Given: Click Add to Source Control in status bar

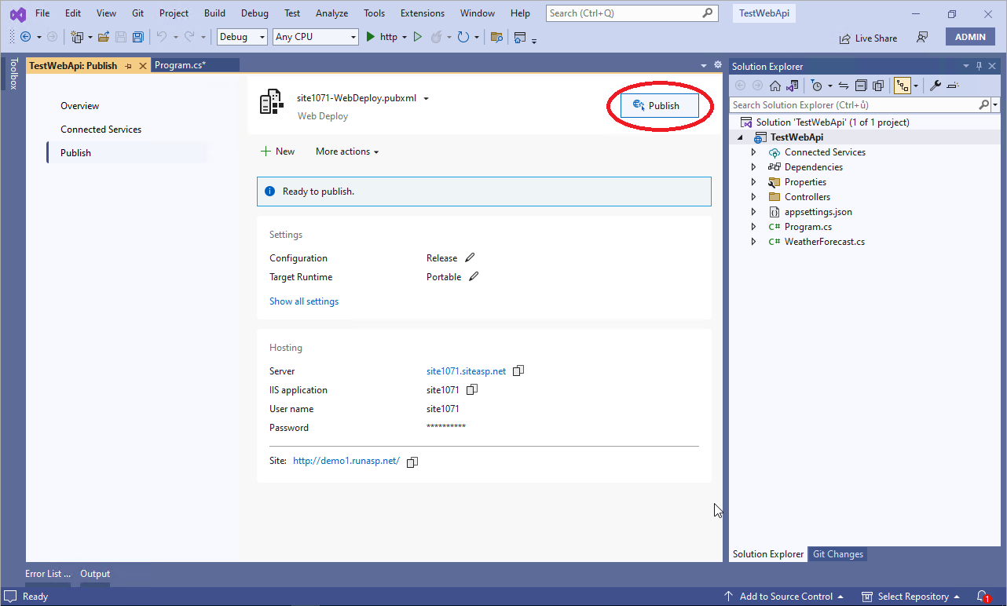Looking at the screenshot, I should pos(783,597).
